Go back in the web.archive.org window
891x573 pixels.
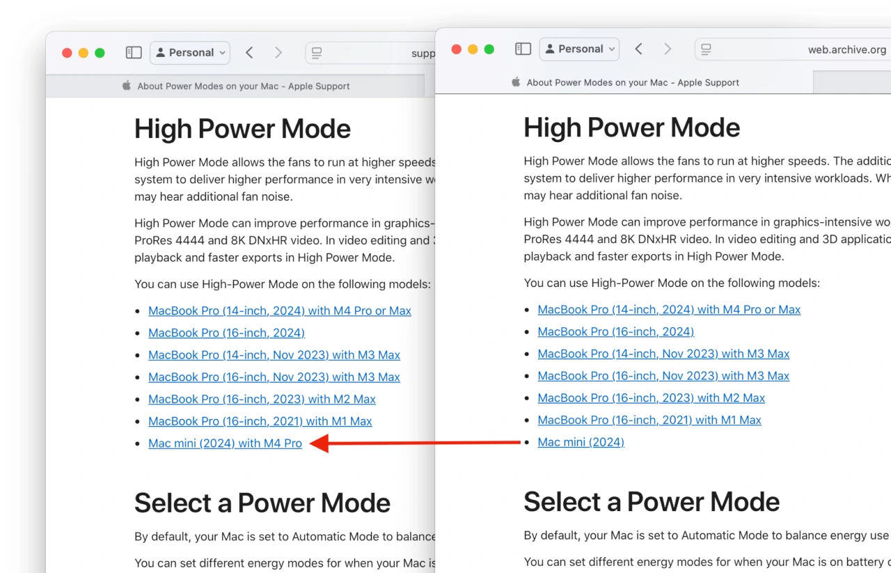[638, 49]
